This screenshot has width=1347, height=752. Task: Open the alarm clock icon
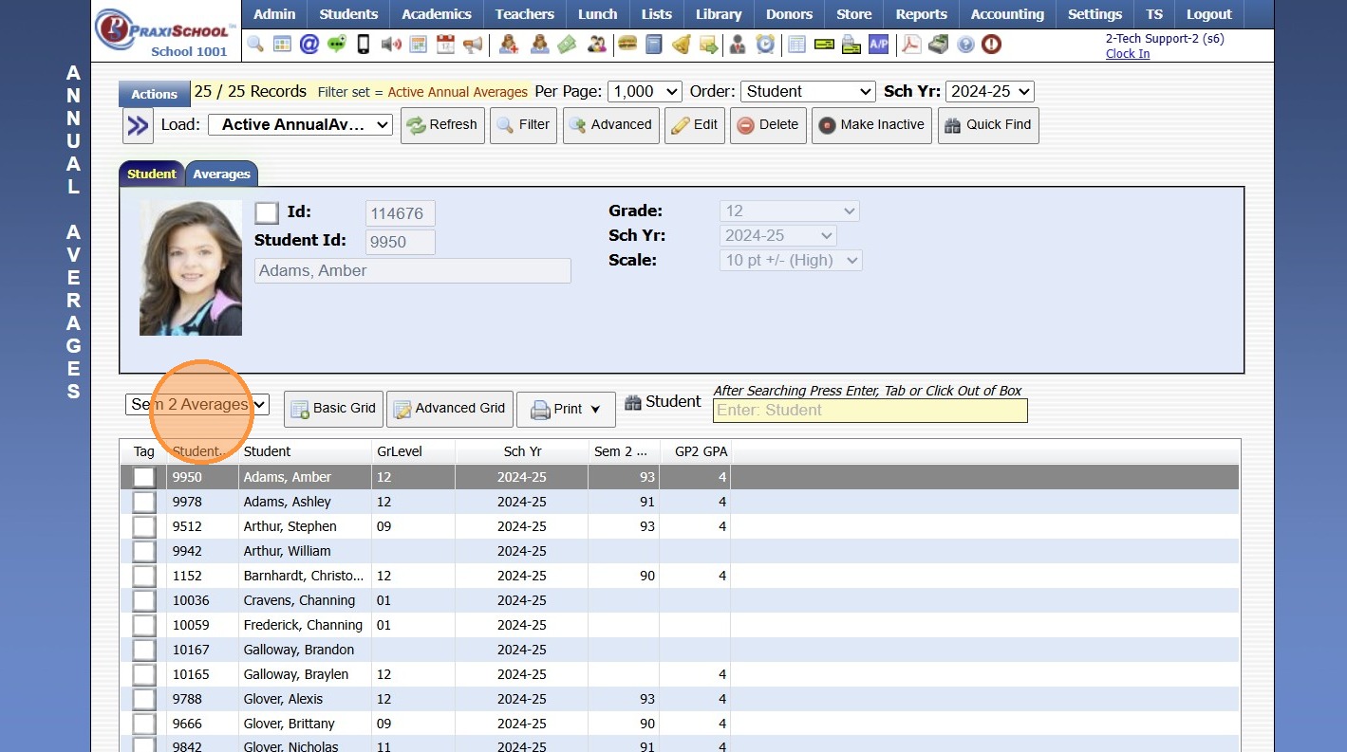[x=765, y=44]
